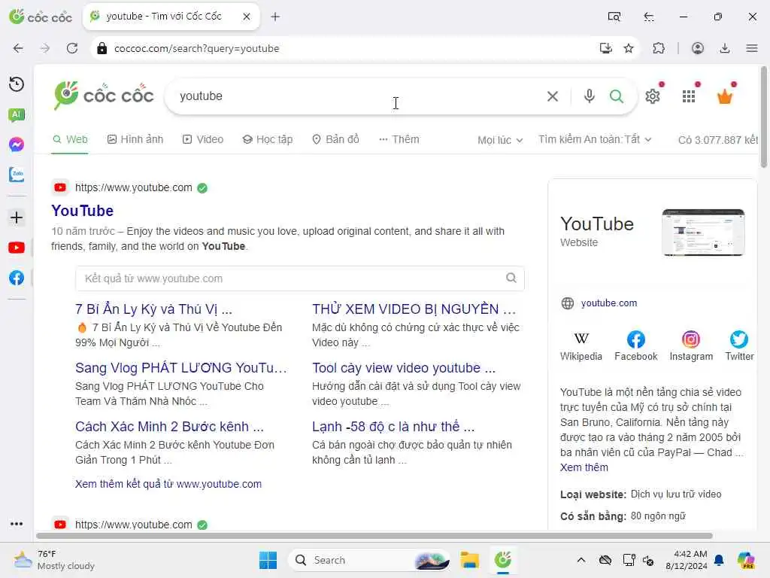Open YouTube sidebar shortcut
This screenshot has width=770, height=578.
point(17,248)
